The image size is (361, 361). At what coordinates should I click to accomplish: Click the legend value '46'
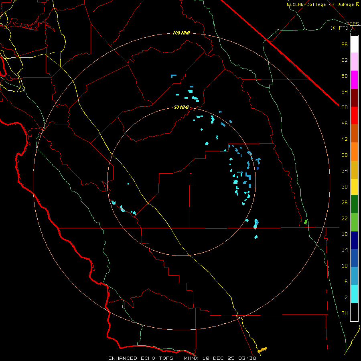pyautogui.click(x=345, y=124)
